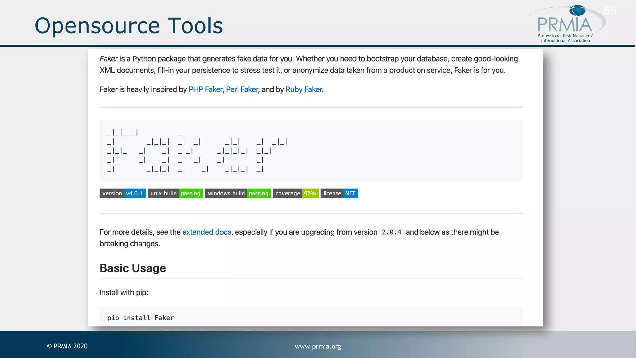The image size is (636, 358).
Task: Click the license MIT badge
Action: pyautogui.click(x=339, y=193)
